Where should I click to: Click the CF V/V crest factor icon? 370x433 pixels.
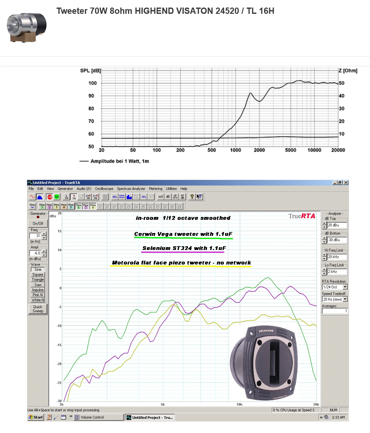(175, 197)
